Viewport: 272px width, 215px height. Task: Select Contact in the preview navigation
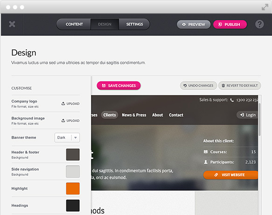pyautogui.click(x=176, y=115)
